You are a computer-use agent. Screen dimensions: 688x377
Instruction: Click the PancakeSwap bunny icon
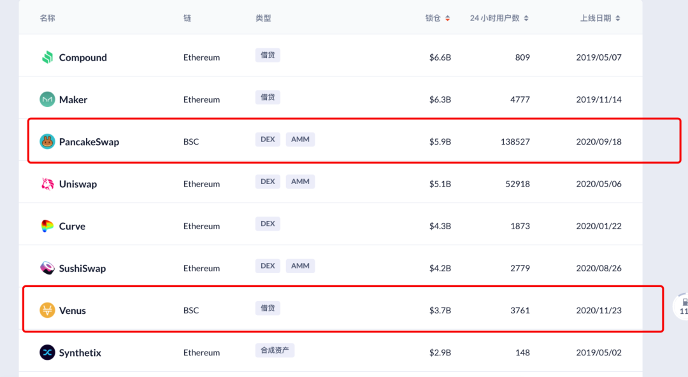pyautogui.click(x=48, y=141)
